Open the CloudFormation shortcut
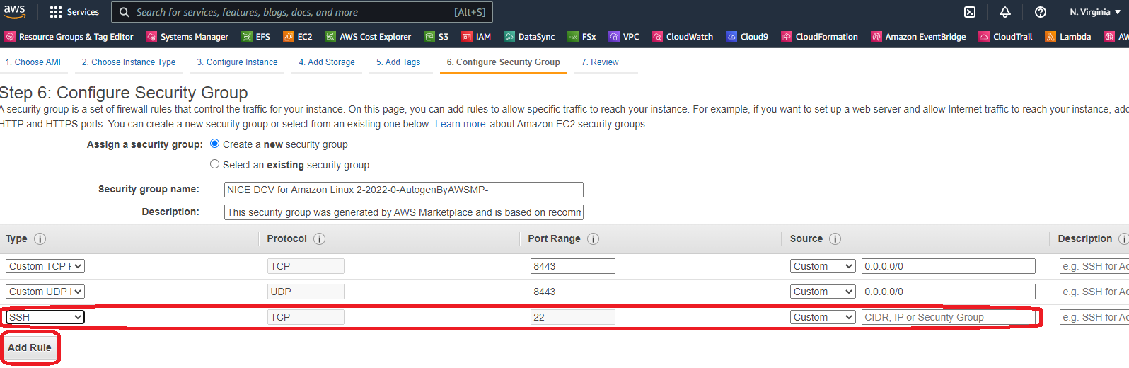This screenshot has width=1129, height=368. pyautogui.click(x=819, y=37)
